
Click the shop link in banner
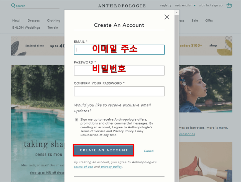click(x=213, y=45)
